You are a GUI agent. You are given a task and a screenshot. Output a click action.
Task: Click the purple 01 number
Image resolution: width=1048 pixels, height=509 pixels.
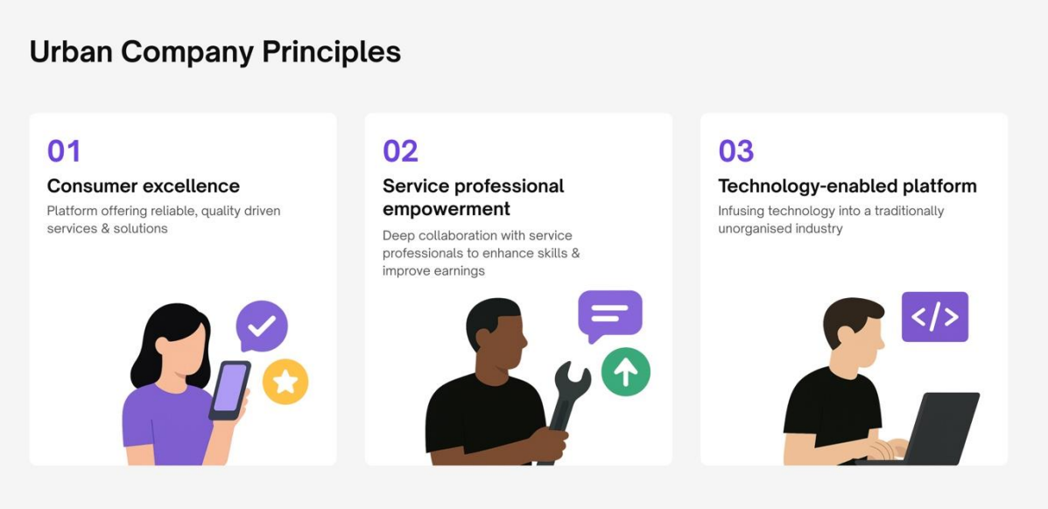(64, 151)
